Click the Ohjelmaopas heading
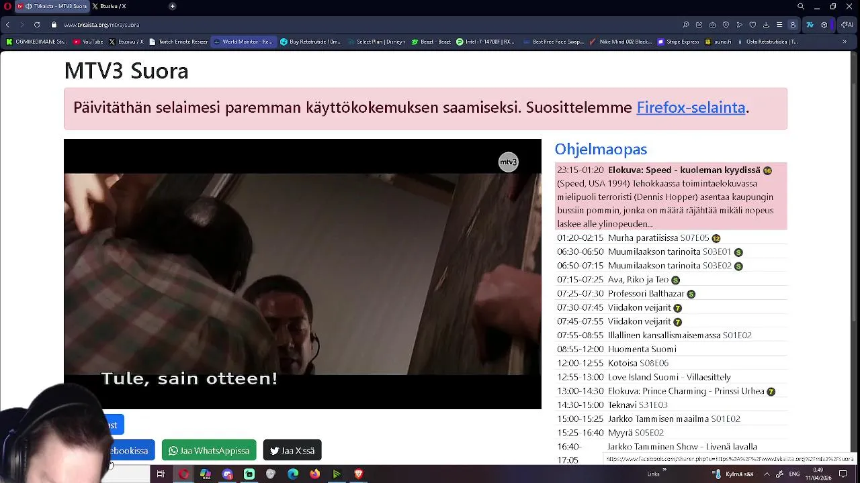Image resolution: width=860 pixels, height=483 pixels. [601, 149]
